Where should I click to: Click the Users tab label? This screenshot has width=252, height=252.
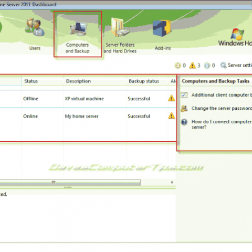tap(35, 48)
